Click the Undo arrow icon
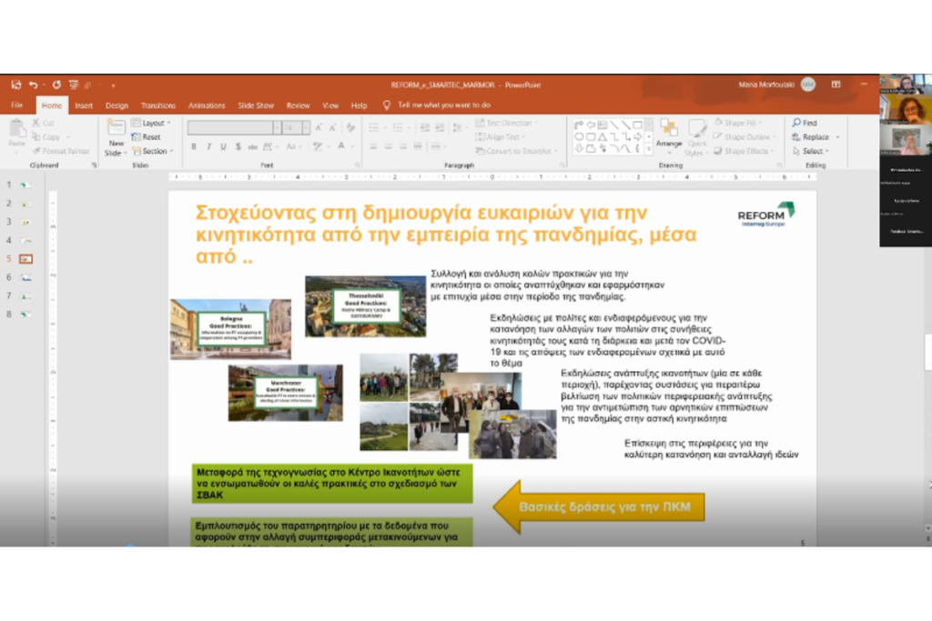Screen dimensions: 932x621 [33, 85]
